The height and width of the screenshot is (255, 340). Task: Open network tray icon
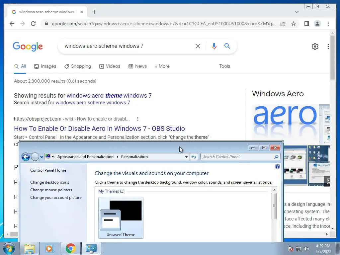pos(298,249)
